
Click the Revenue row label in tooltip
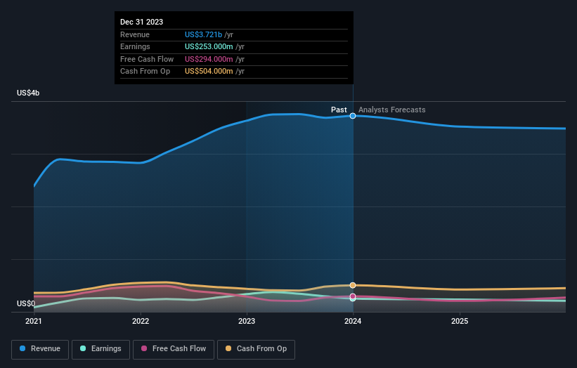coord(135,34)
